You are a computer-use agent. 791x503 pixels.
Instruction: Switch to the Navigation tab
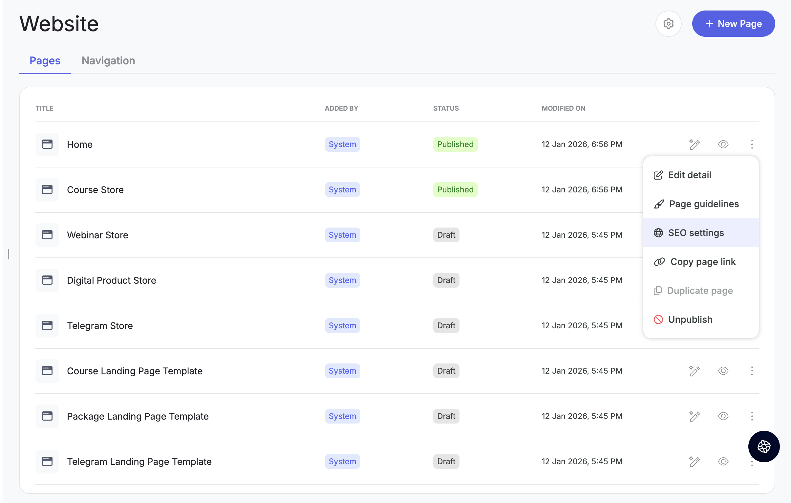pos(108,61)
